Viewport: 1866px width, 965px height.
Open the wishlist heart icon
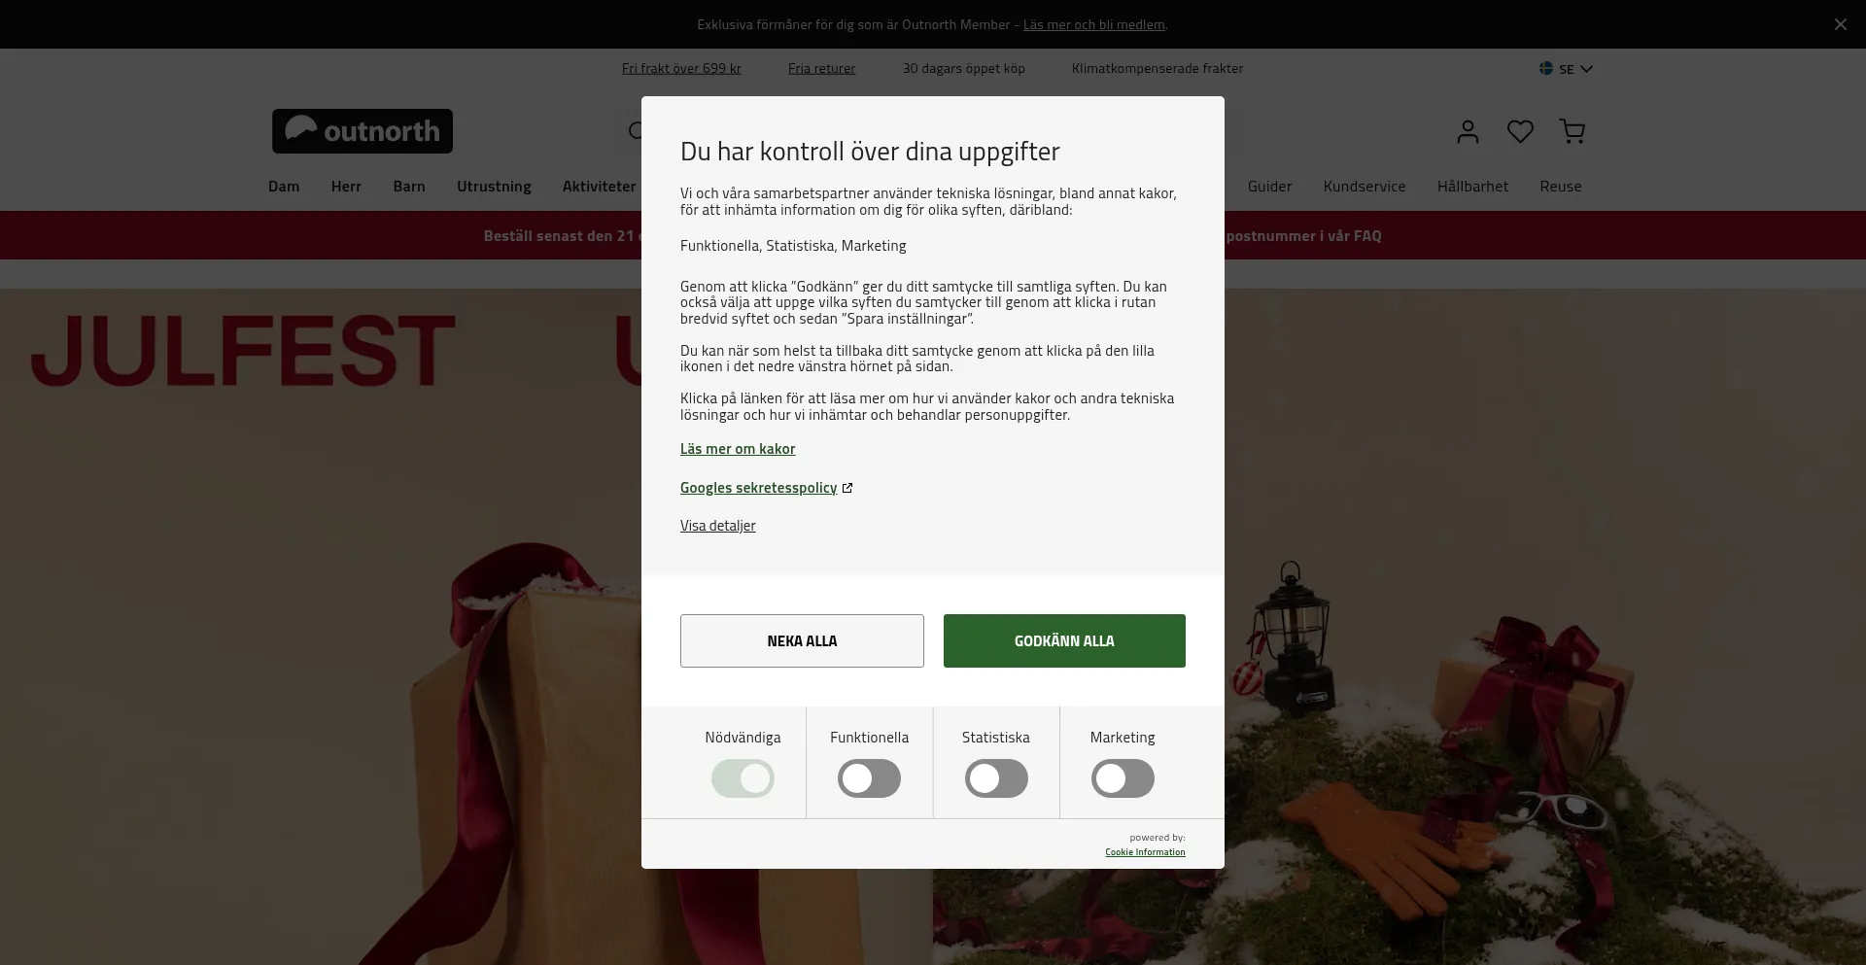(1520, 131)
